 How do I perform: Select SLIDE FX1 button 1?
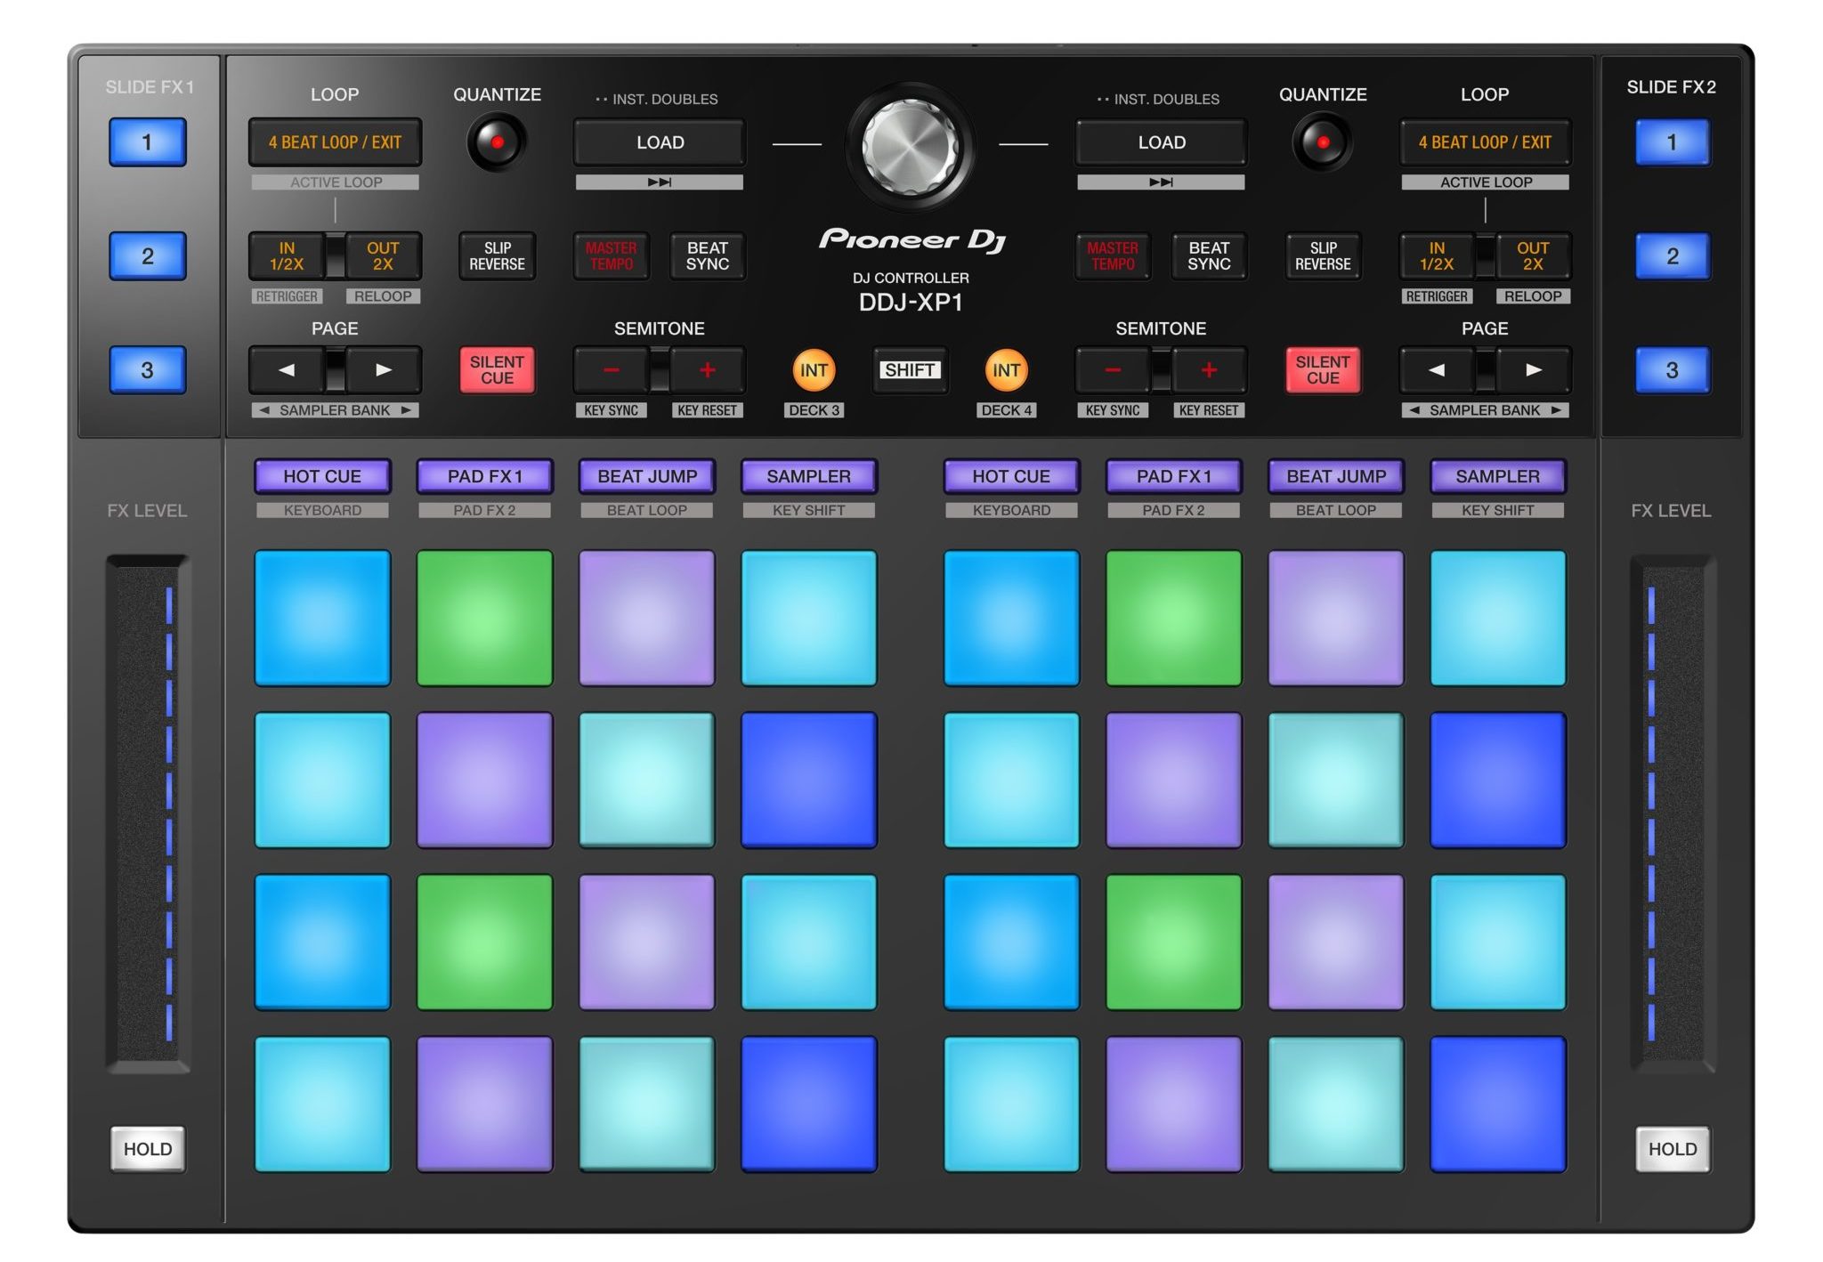[x=148, y=142]
